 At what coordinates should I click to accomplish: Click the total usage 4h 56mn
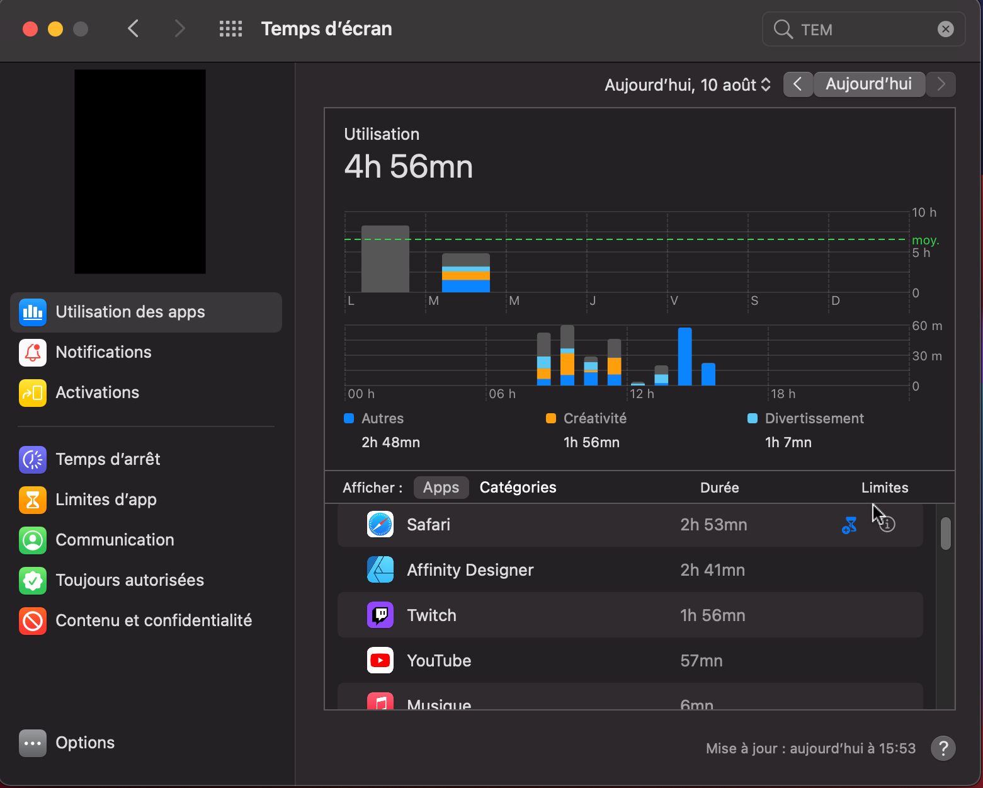[x=409, y=167]
